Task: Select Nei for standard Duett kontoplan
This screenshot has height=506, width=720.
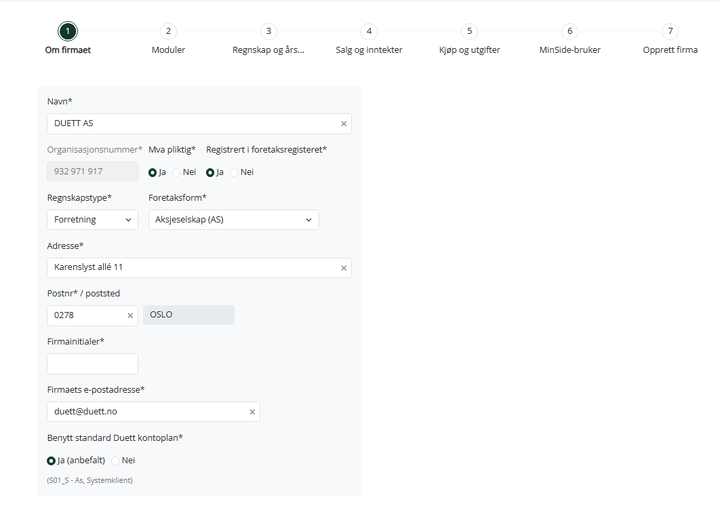Action: coord(115,461)
